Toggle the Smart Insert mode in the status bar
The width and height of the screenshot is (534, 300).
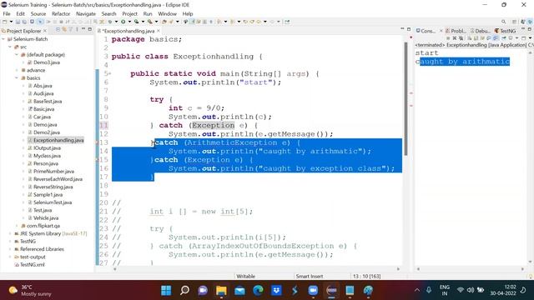pos(310,276)
